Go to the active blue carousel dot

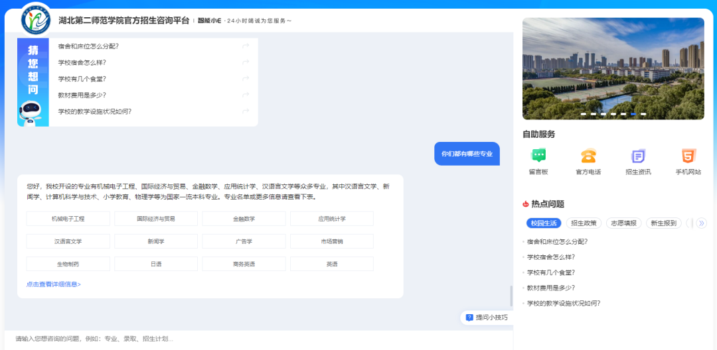633,114
